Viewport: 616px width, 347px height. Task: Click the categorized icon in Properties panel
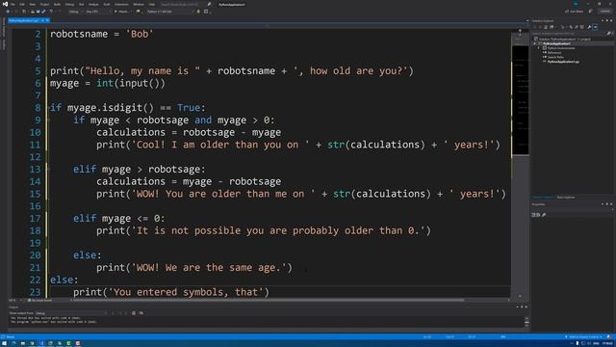click(x=534, y=215)
